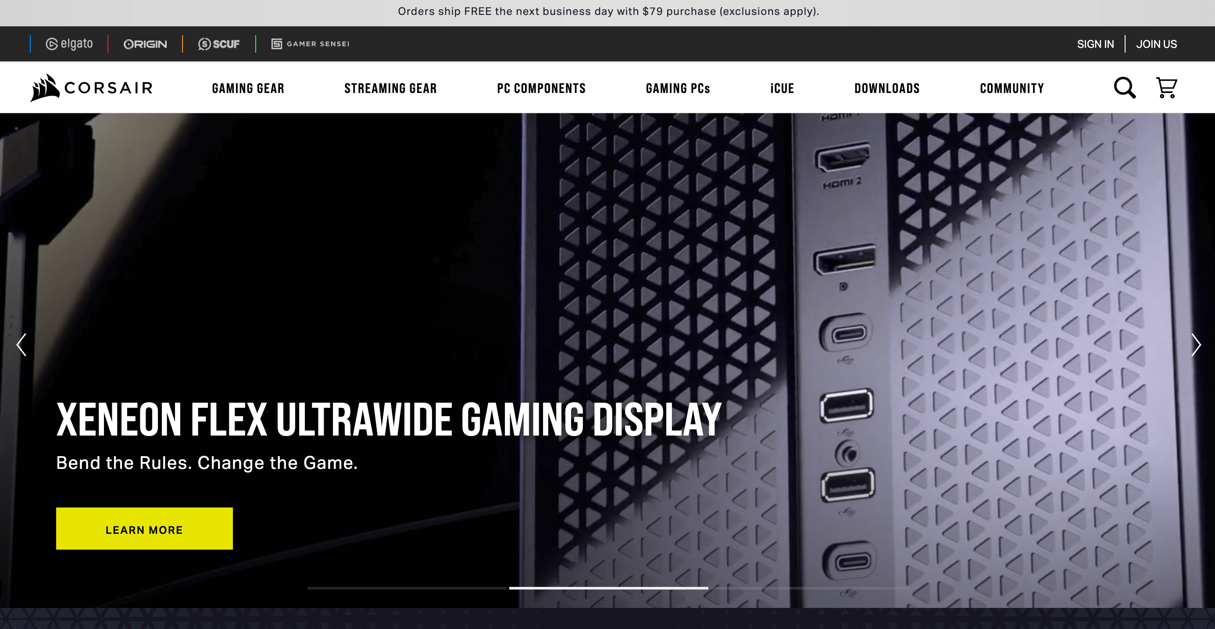1215x629 pixels.
Task: Click the 'Bend the Rules. Change the Game.' tagline
Action: coord(207,463)
